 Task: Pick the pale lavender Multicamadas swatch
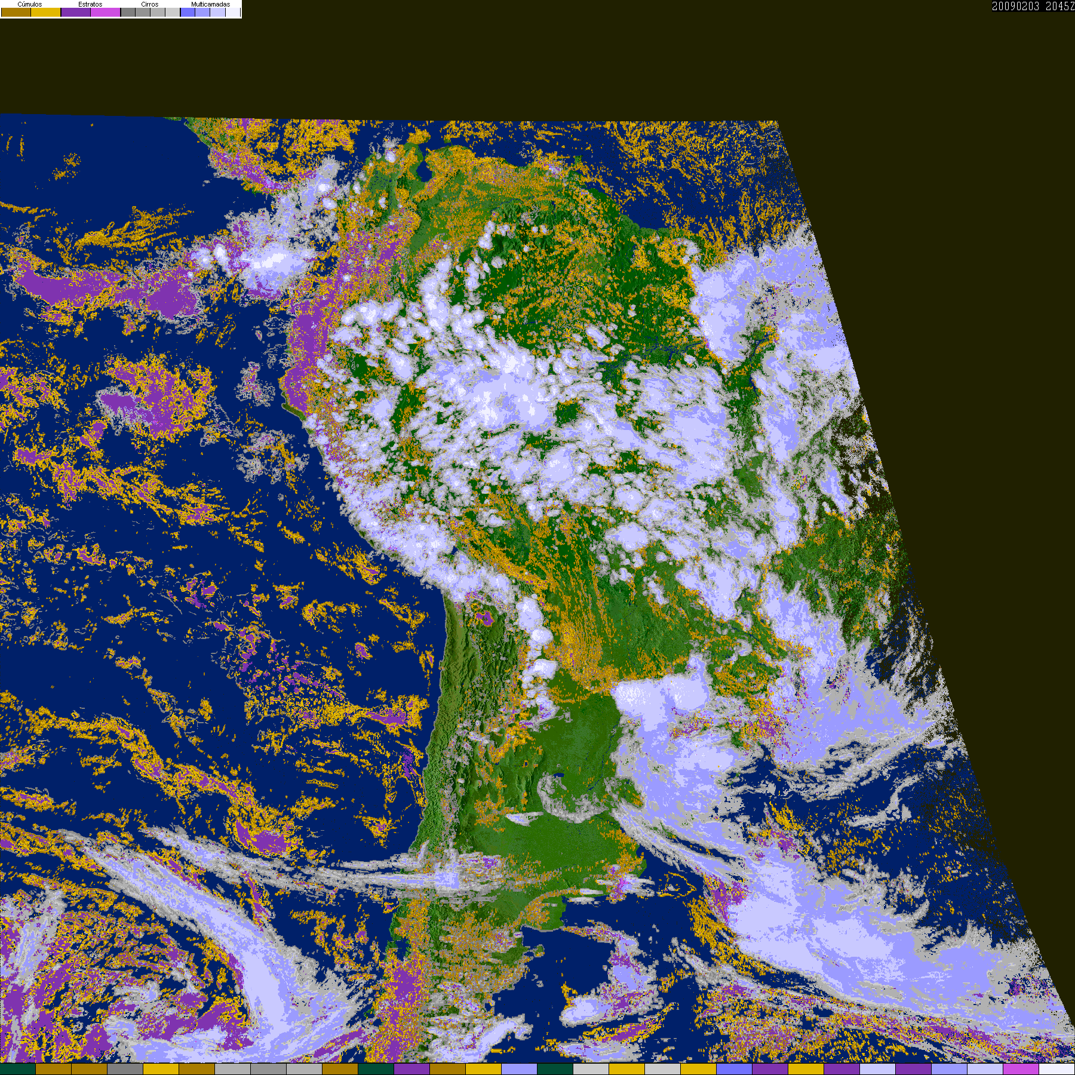coord(217,12)
